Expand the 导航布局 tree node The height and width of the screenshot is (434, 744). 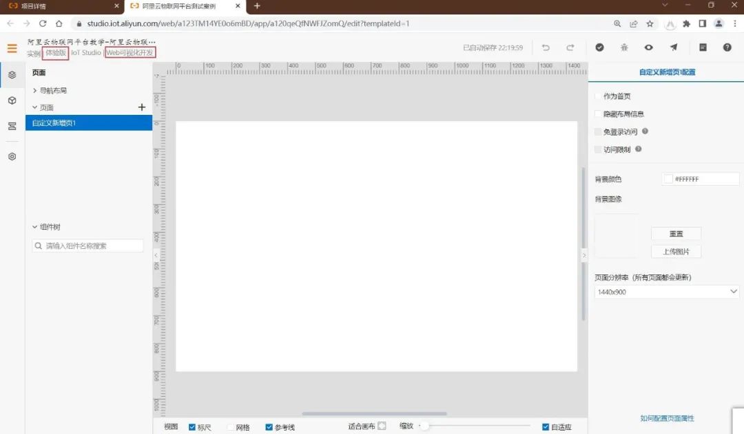click(34, 90)
